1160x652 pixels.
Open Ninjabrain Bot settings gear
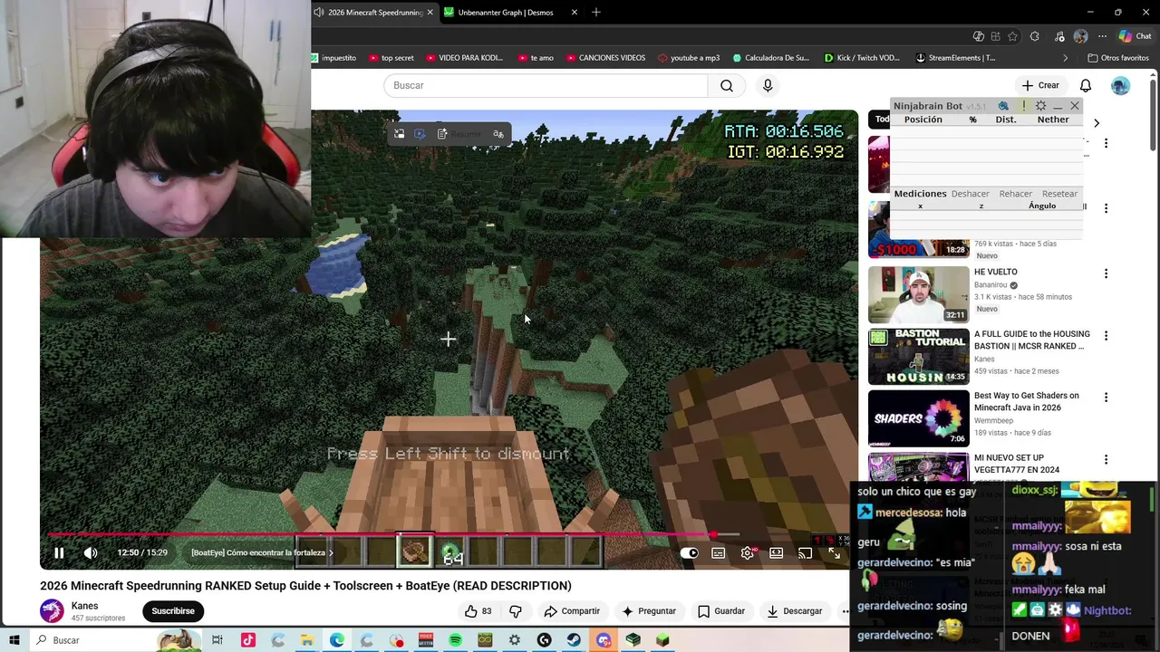[x=1040, y=106]
